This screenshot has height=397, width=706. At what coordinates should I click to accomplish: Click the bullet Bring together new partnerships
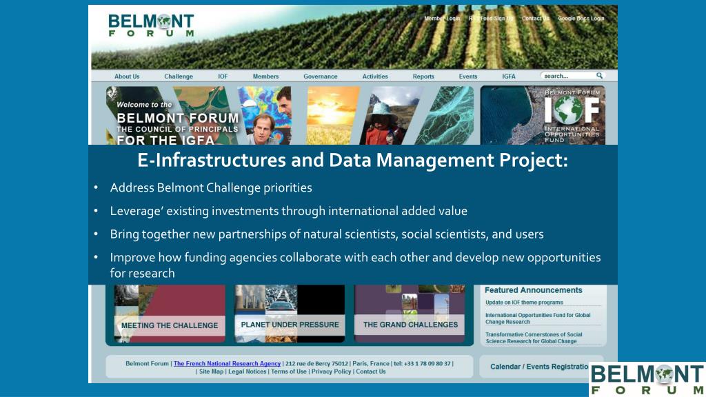[x=327, y=234]
